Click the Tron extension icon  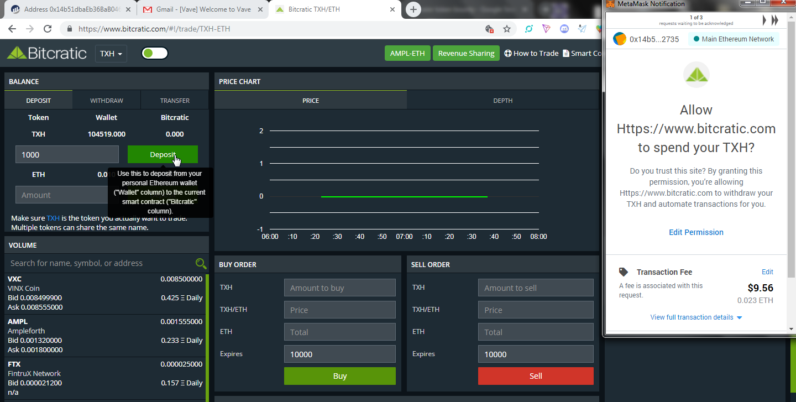point(547,29)
